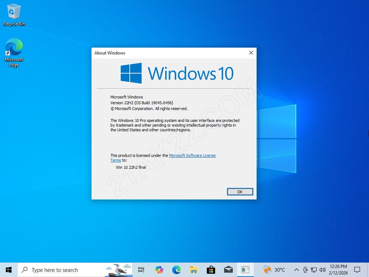Open the Mail app from taskbar
369x277 pixels.
(228, 270)
